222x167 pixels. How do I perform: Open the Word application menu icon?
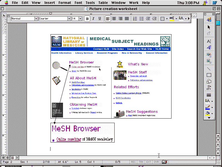215,3
